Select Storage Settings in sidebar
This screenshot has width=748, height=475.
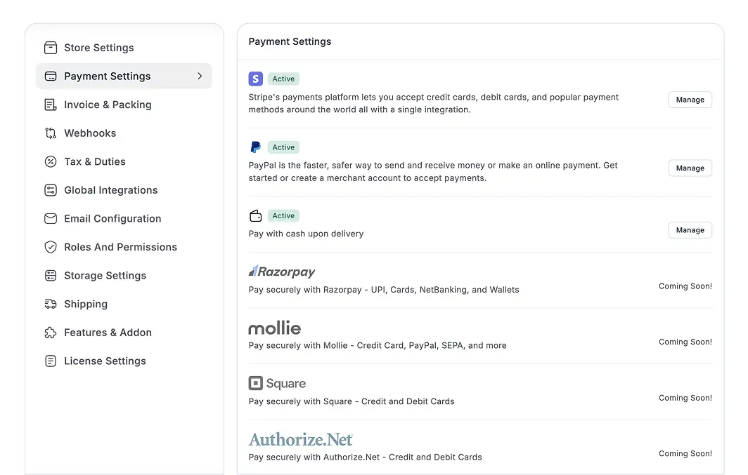(x=105, y=276)
